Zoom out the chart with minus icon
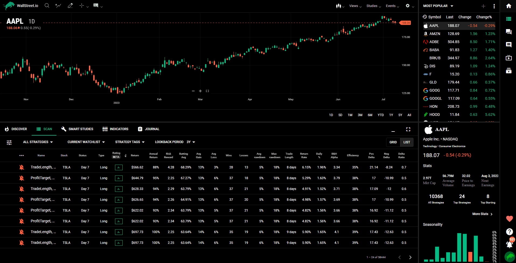 tap(193, 91)
